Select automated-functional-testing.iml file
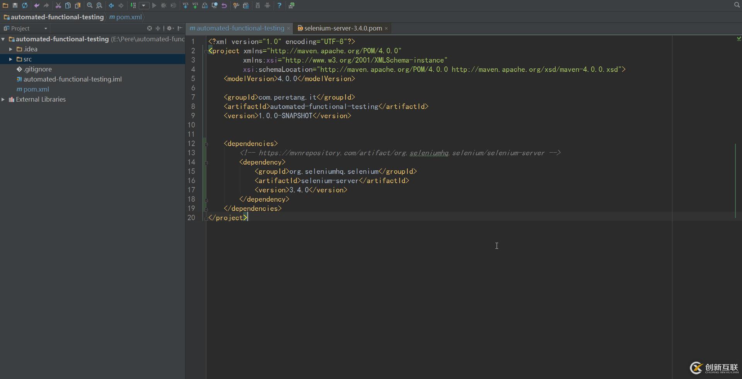 tap(69, 79)
